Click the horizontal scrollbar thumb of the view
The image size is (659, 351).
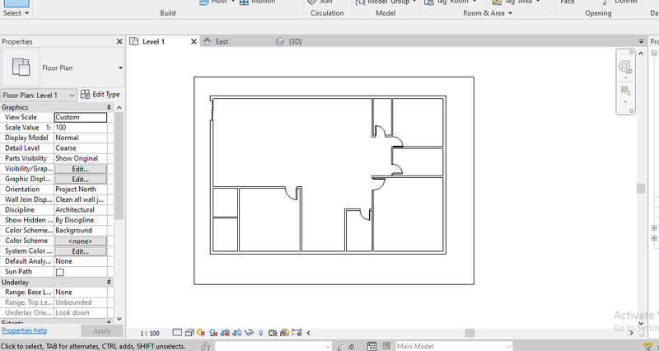[x=470, y=333]
